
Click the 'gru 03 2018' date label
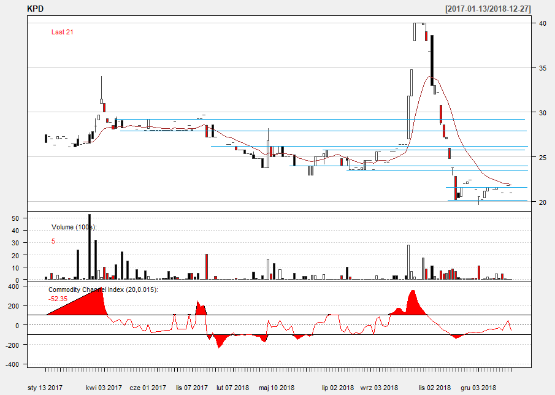point(478,388)
